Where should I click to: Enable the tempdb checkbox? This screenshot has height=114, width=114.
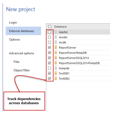coord(49,68)
